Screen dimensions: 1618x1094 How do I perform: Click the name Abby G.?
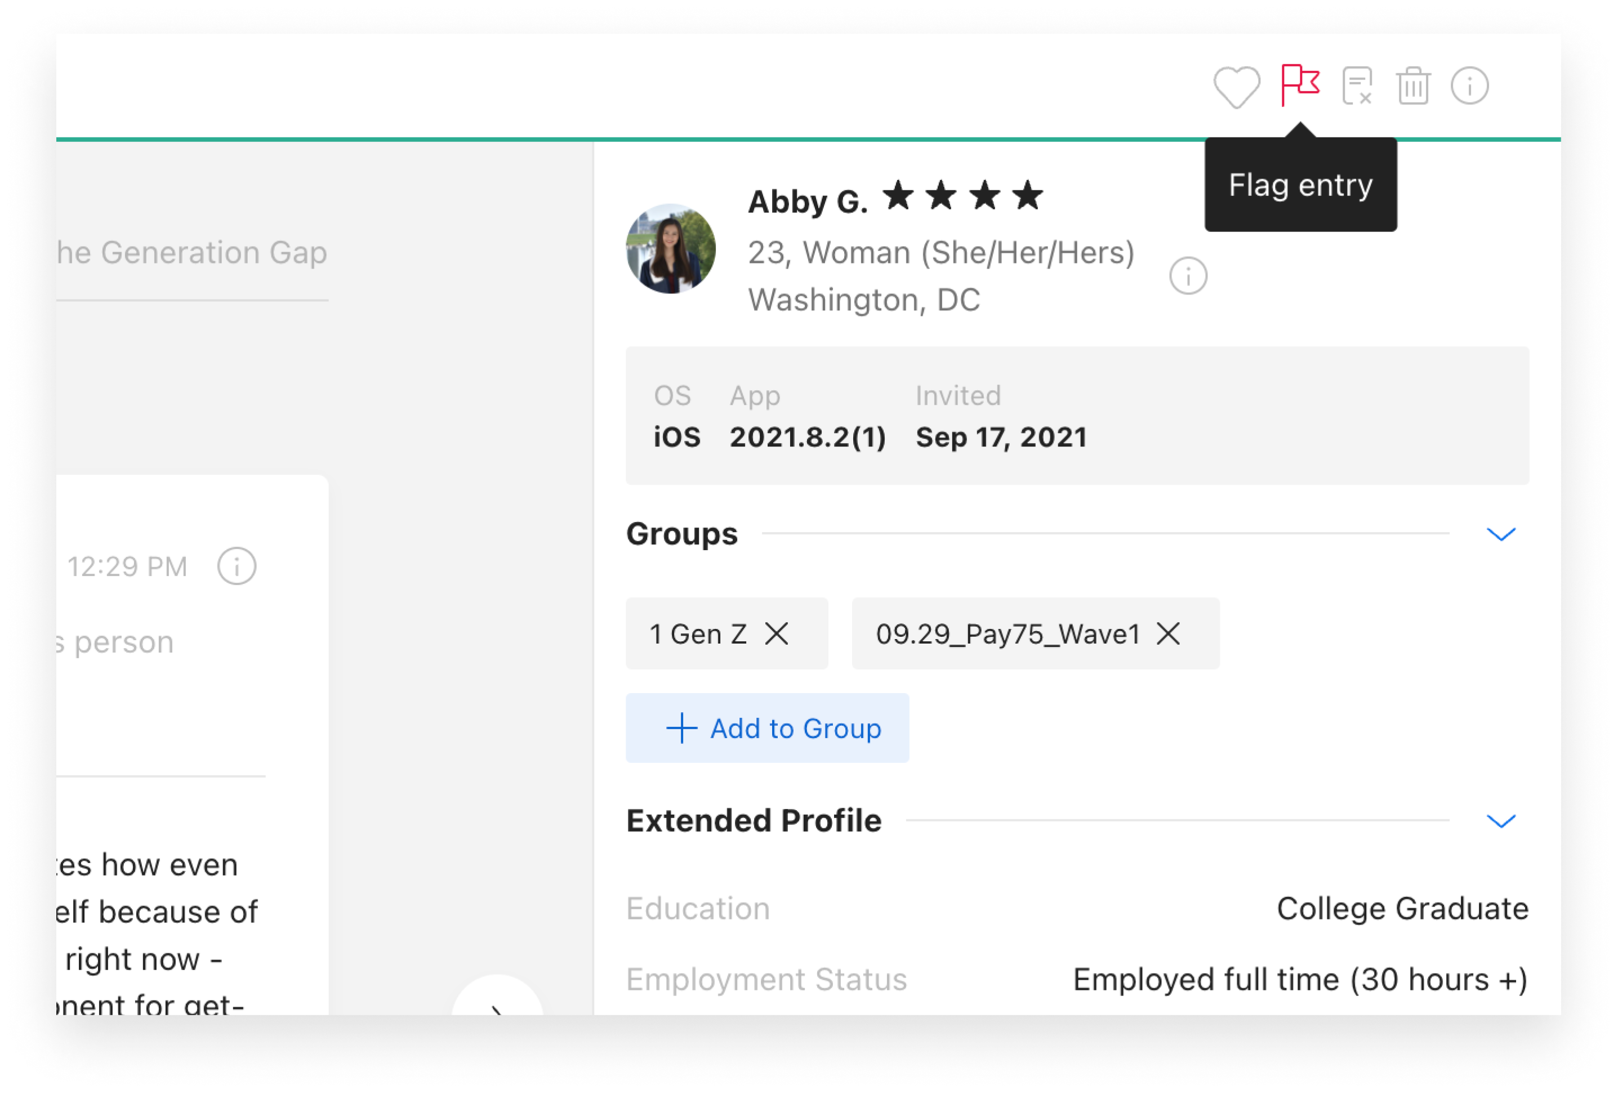808,202
